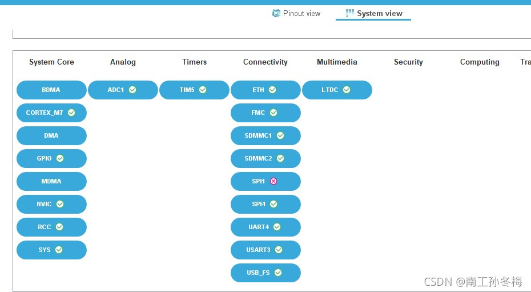
Task: Click the green check icon on CORTEX_M7
Action: pos(71,113)
